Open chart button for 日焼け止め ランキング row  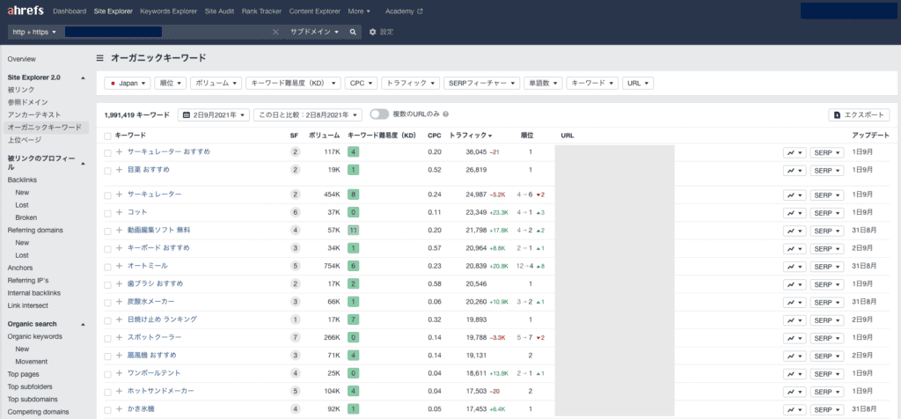pos(795,320)
